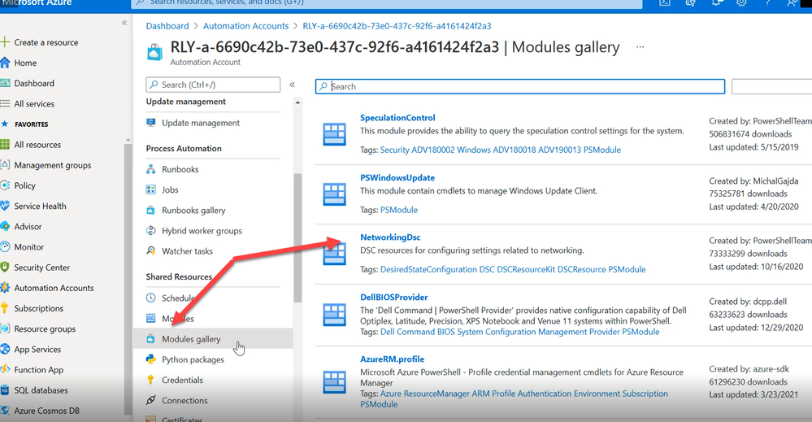Open Home via its house icon
The image size is (812, 422).
click(x=5, y=63)
